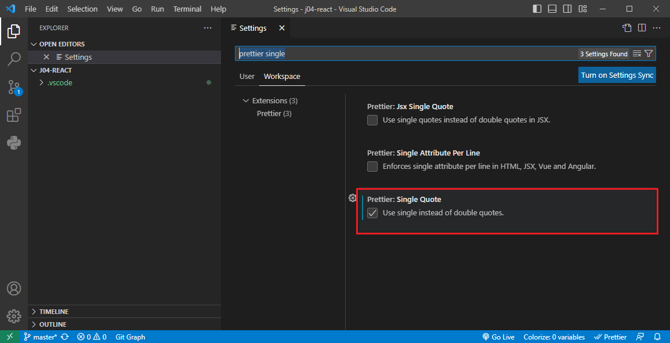
Task: Split the editor to the right
Action: click(x=642, y=28)
